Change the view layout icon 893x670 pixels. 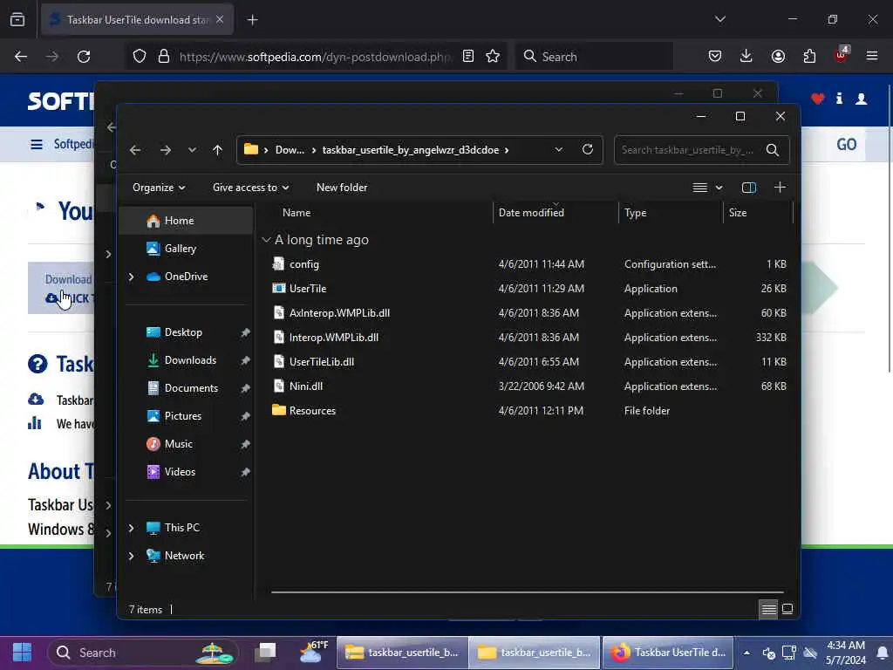700,188
